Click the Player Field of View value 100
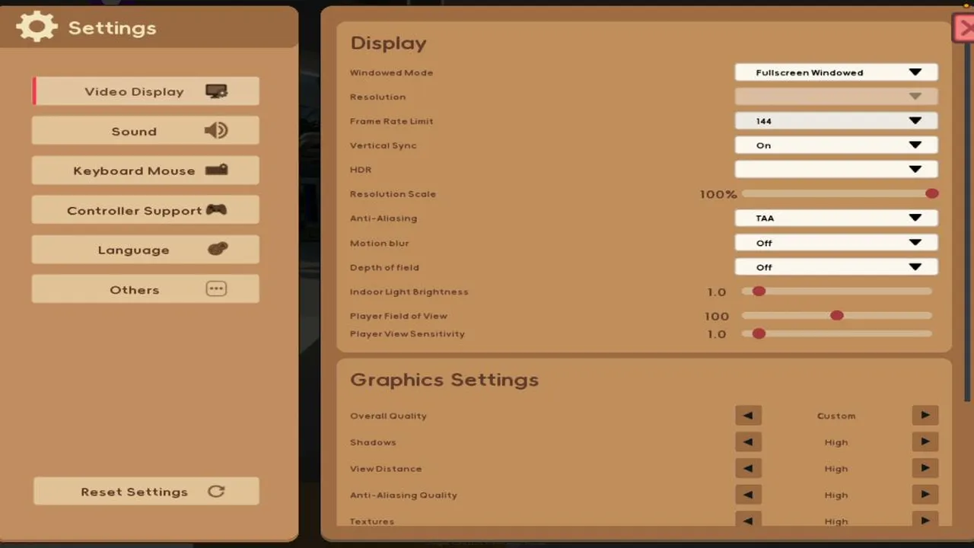 coord(717,316)
